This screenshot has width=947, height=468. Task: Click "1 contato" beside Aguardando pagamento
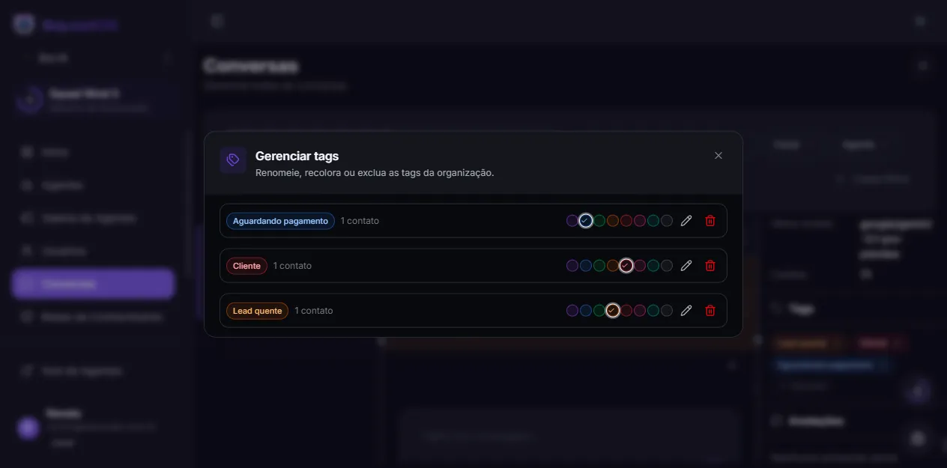point(360,221)
